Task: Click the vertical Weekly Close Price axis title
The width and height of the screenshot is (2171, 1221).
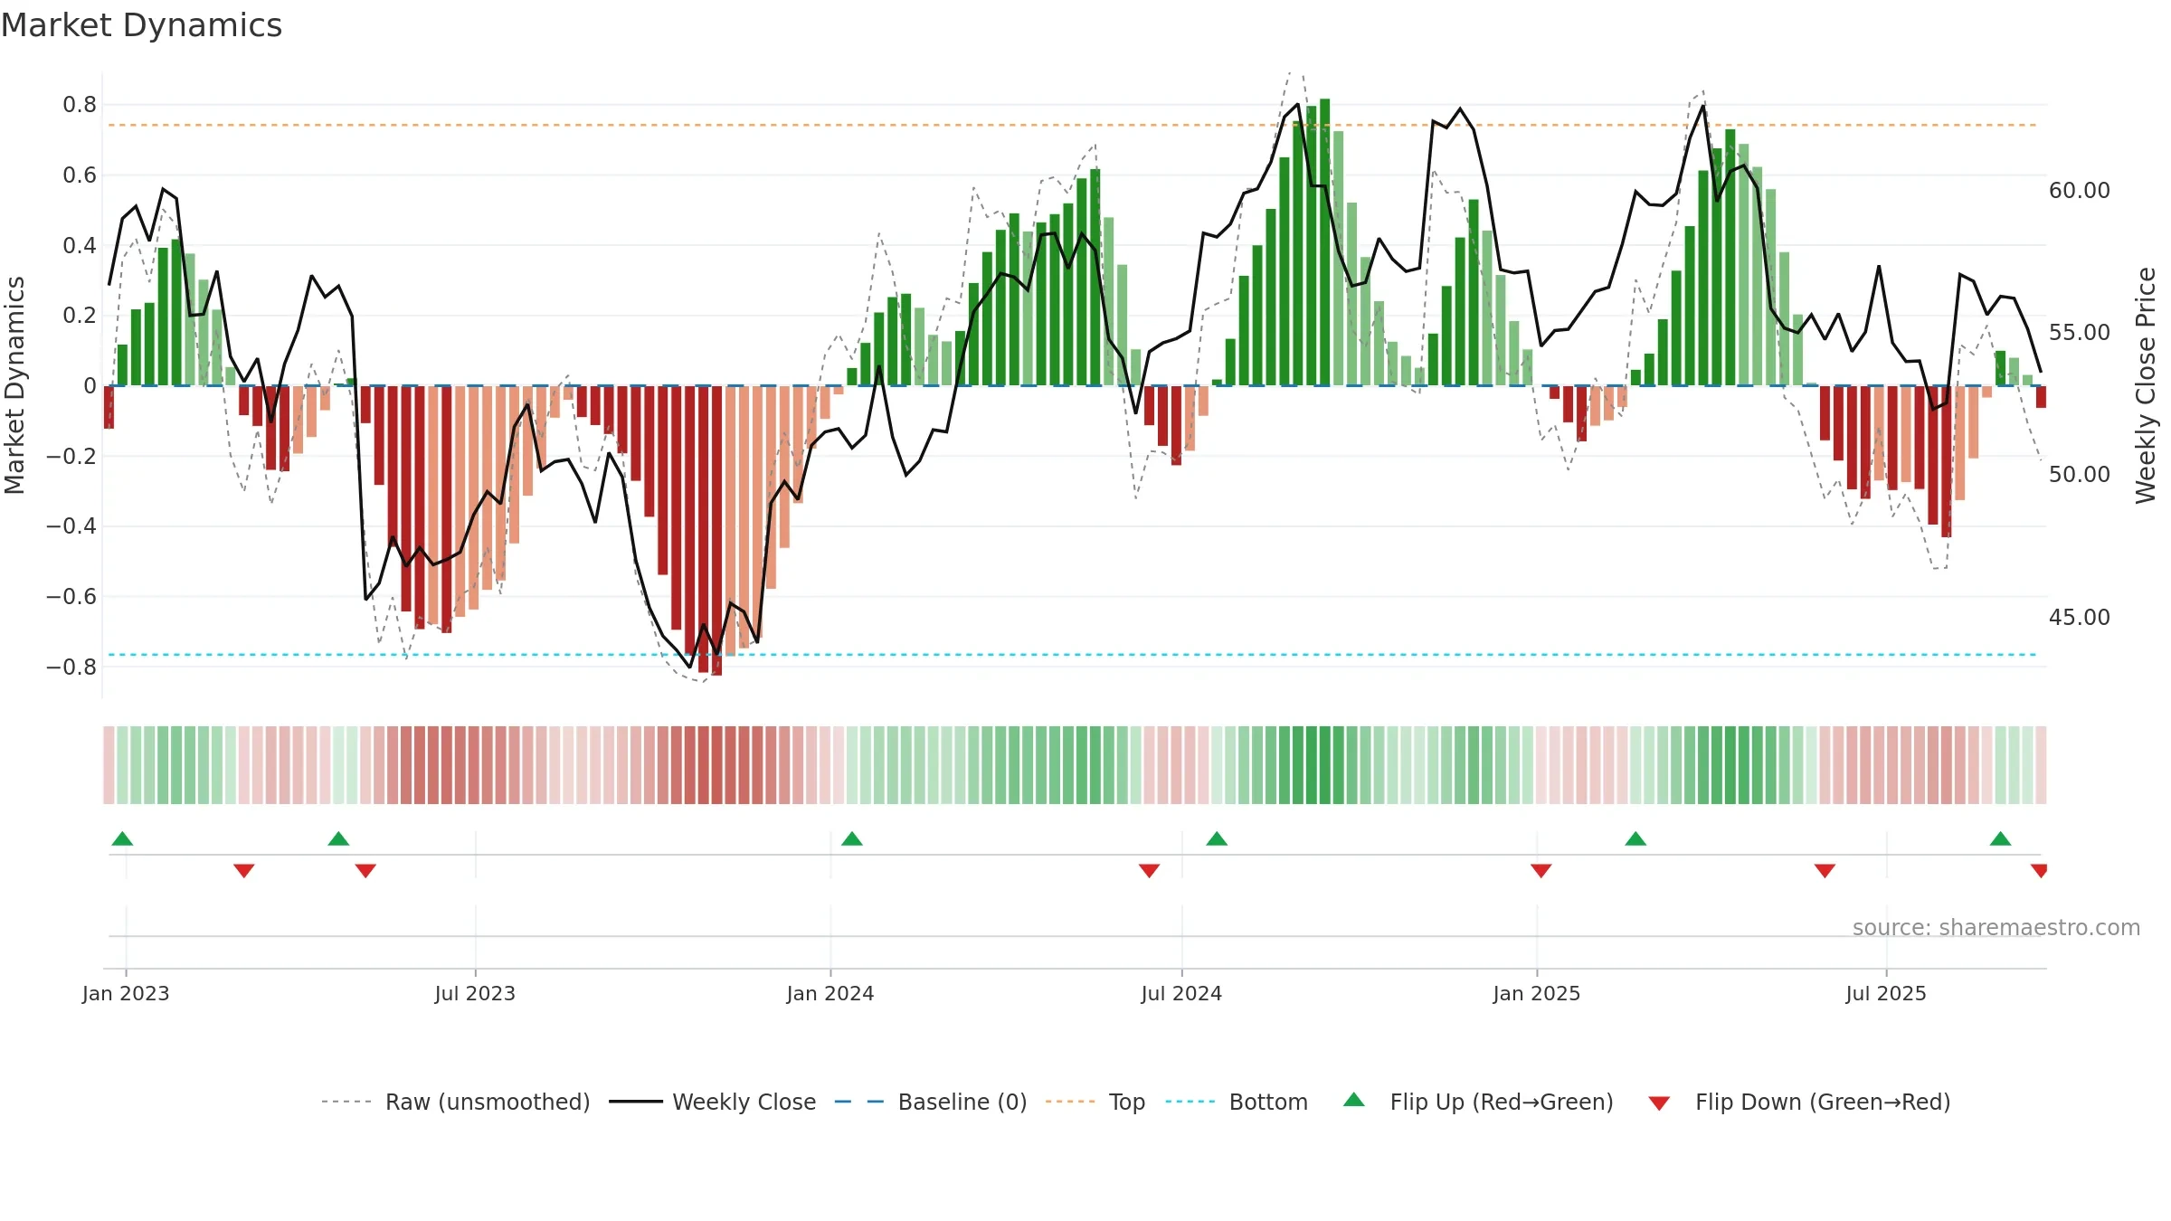Action: pyautogui.click(x=2146, y=385)
